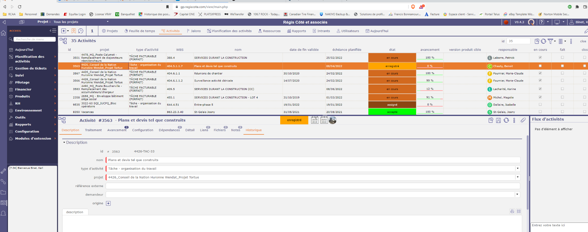Switch to the Avancement tab
Viewport: 588px width, 232px height.
(117, 130)
